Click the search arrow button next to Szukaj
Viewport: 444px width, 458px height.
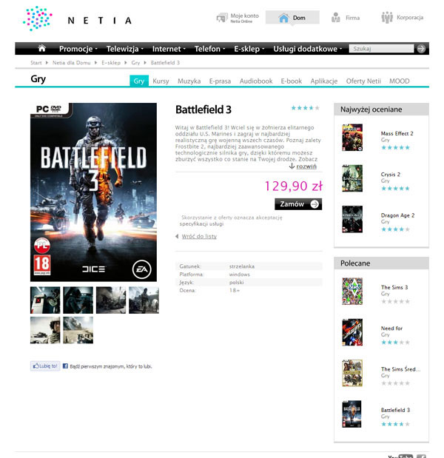tap(421, 49)
